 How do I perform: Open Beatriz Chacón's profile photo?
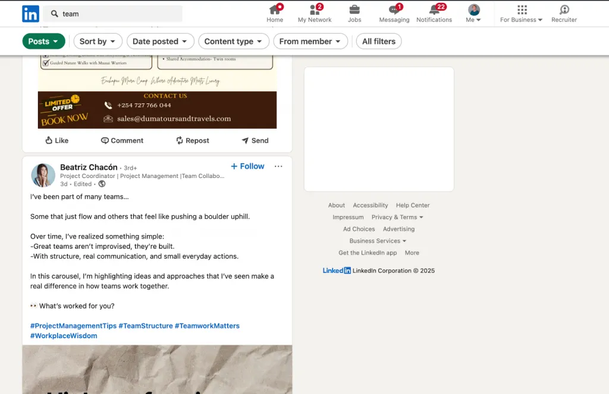point(43,175)
